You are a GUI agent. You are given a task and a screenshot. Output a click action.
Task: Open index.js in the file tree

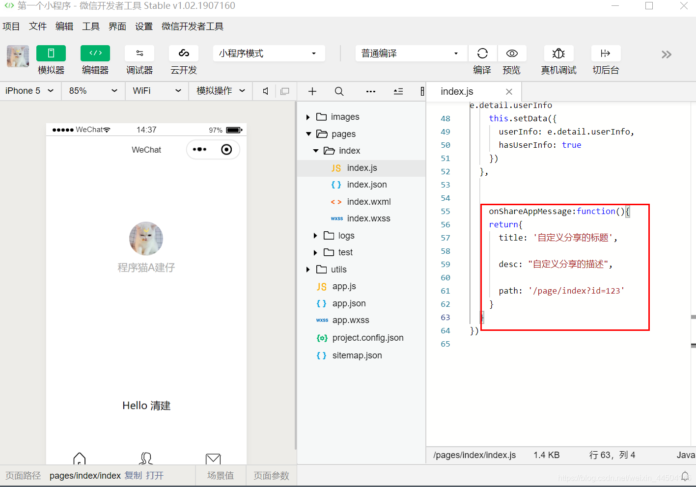361,168
